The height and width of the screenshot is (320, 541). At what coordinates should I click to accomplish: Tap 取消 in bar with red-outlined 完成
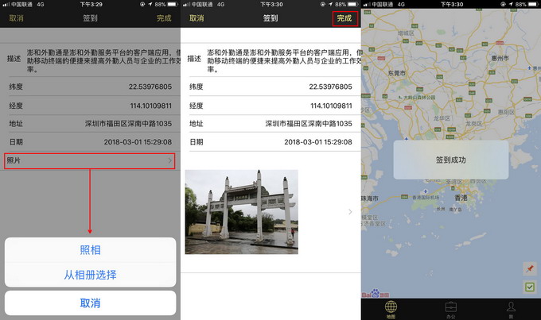(196, 17)
